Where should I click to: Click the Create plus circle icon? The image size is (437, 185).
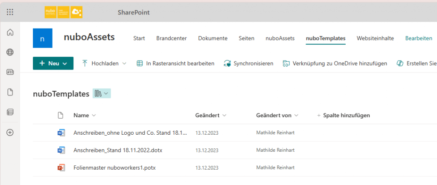pos(10,133)
